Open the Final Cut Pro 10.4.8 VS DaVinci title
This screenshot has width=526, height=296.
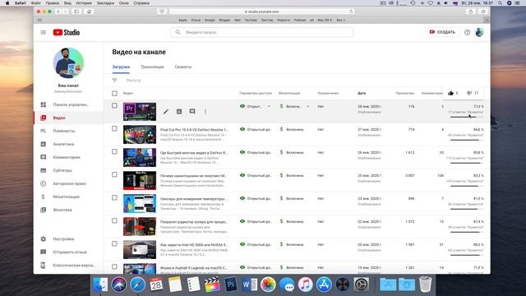point(194,130)
